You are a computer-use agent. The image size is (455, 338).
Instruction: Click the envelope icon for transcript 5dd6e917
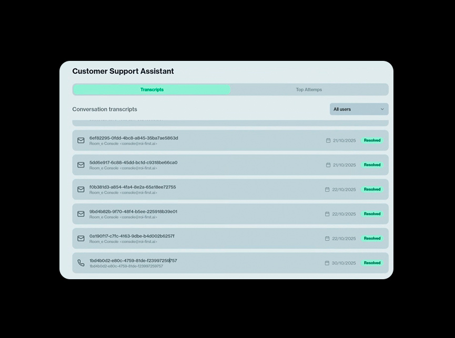pos(81,165)
